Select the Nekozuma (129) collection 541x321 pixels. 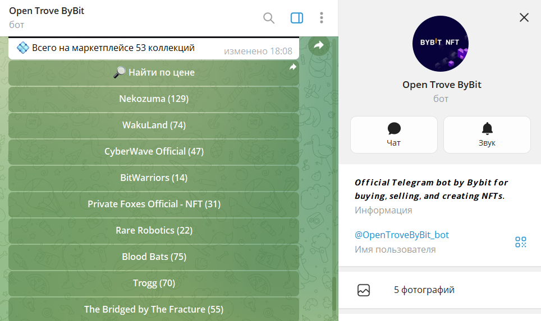pos(154,99)
